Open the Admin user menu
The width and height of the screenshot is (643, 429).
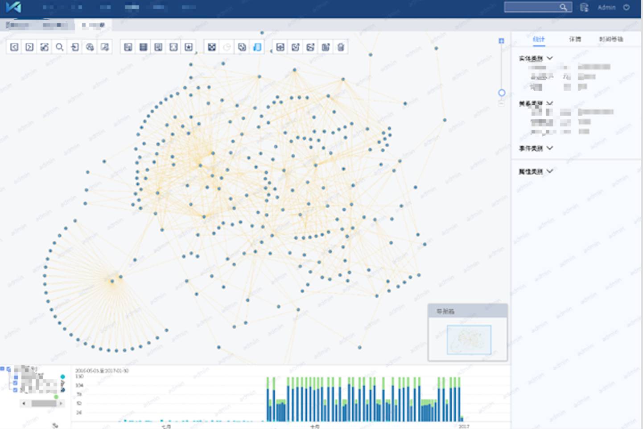pos(606,7)
